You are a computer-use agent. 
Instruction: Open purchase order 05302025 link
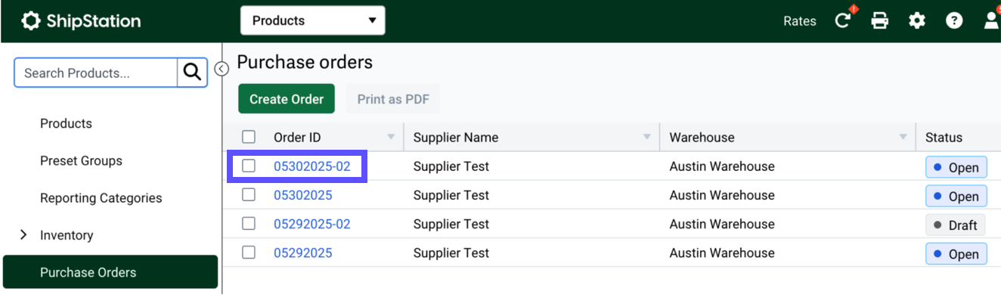[303, 195]
